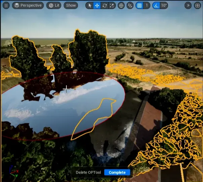This screenshot has width=203, height=182.
Task: Open rotation snap value 10° dropdown
Action: tap(164, 5)
